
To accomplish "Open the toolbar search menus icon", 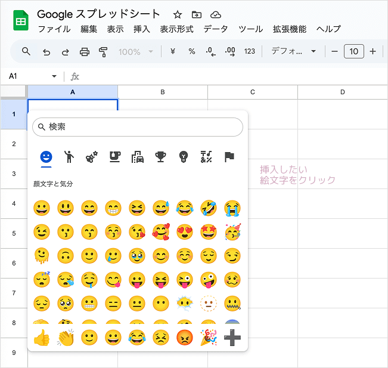I will coord(26,51).
